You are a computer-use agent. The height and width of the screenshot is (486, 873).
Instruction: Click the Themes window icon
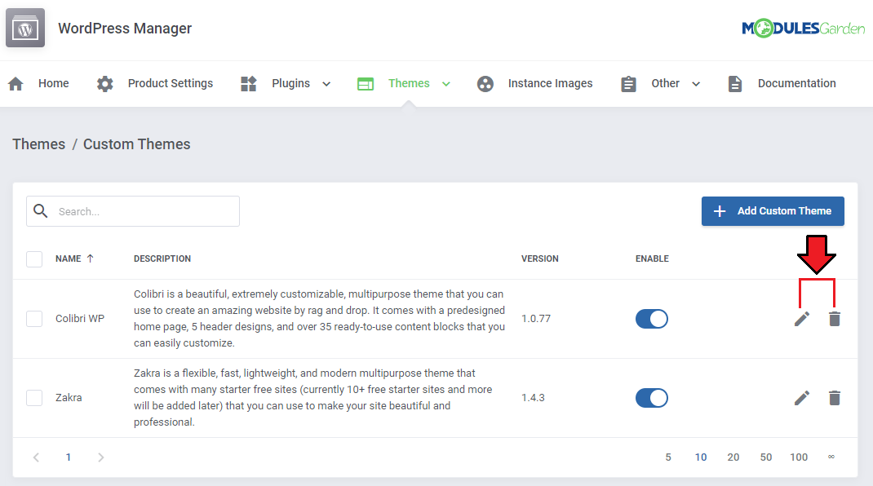[x=366, y=84]
